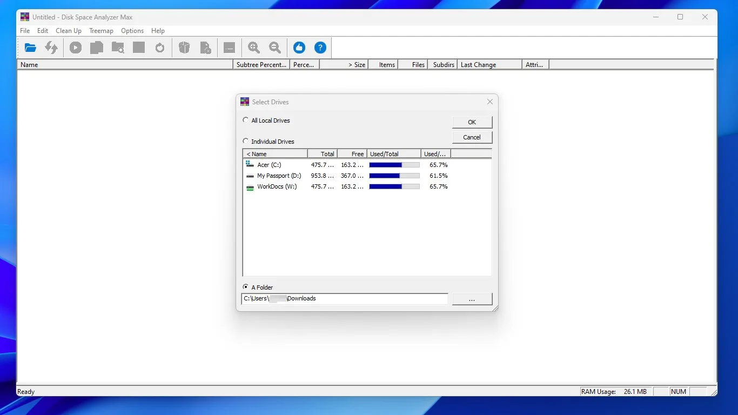
Task: Sort by Last Change column header
Action: coord(489,64)
